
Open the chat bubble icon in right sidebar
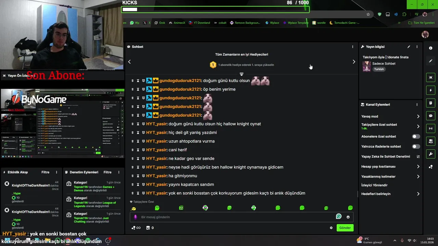click(430, 116)
